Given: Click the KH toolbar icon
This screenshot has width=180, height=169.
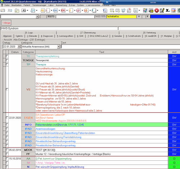Looking at the screenshot, I should pyautogui.click(x=63, y=10).
